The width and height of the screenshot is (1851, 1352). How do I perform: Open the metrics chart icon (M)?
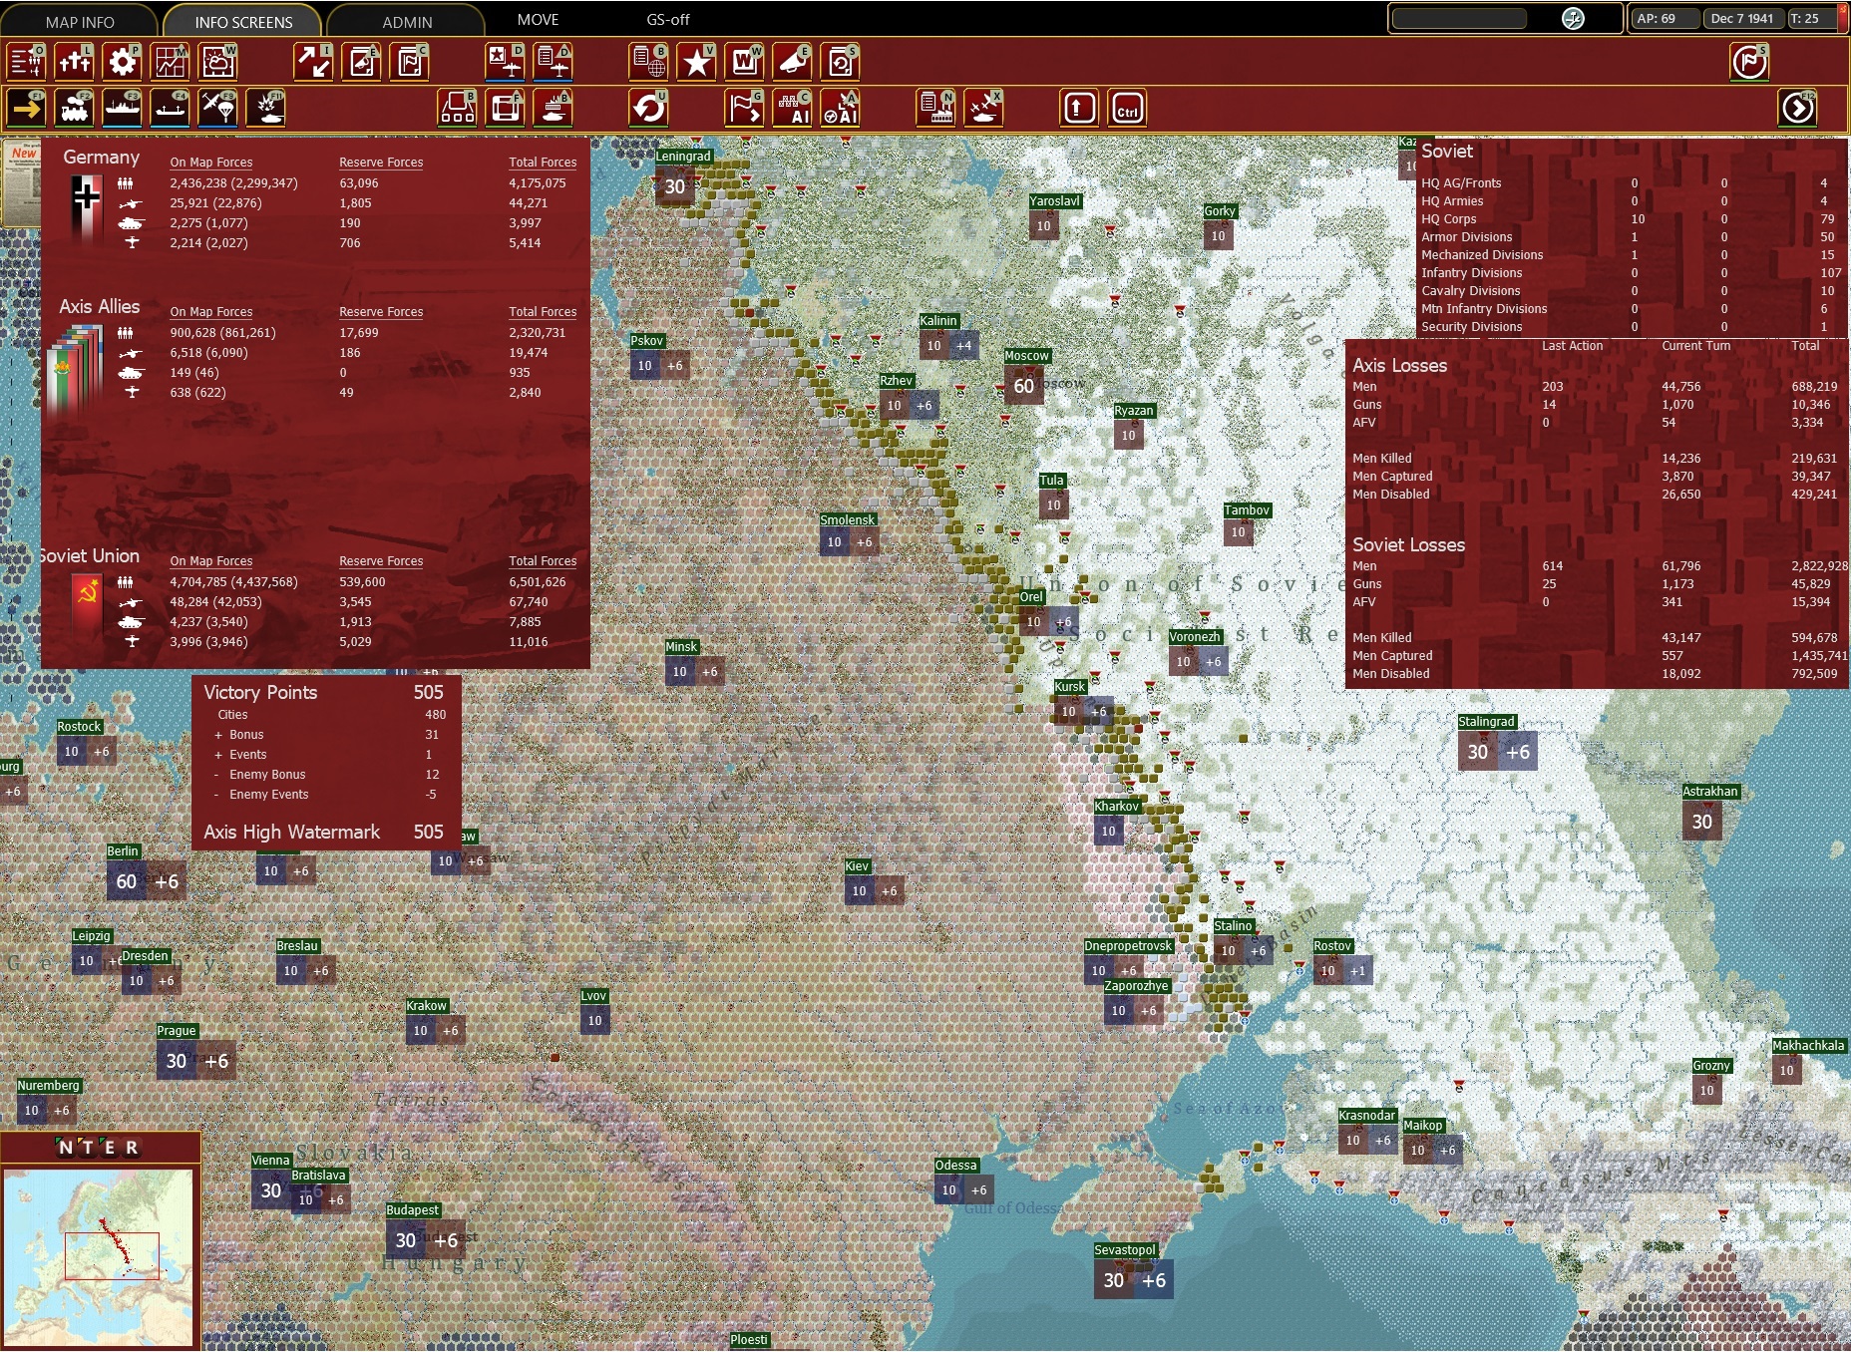171,62
